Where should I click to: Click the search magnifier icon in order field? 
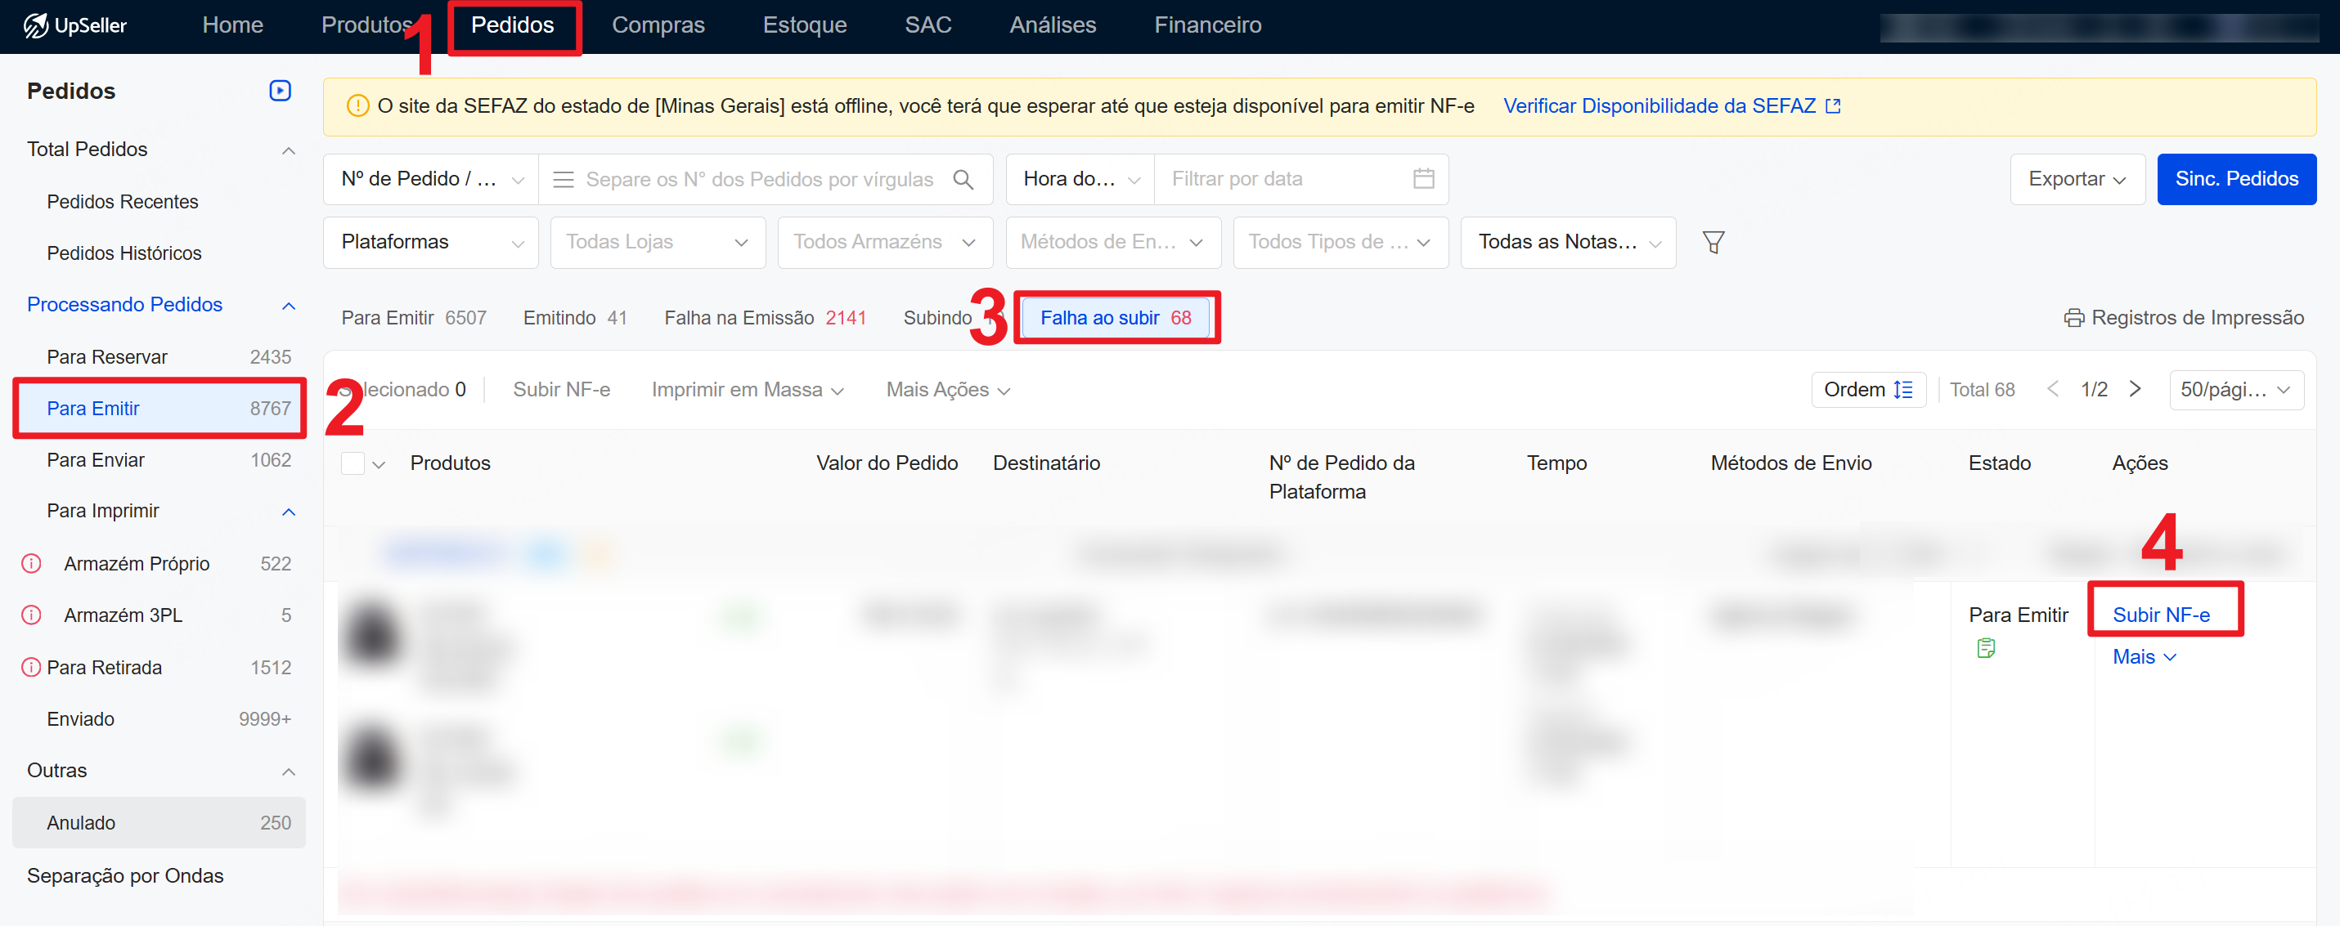(x=963, y=180)
